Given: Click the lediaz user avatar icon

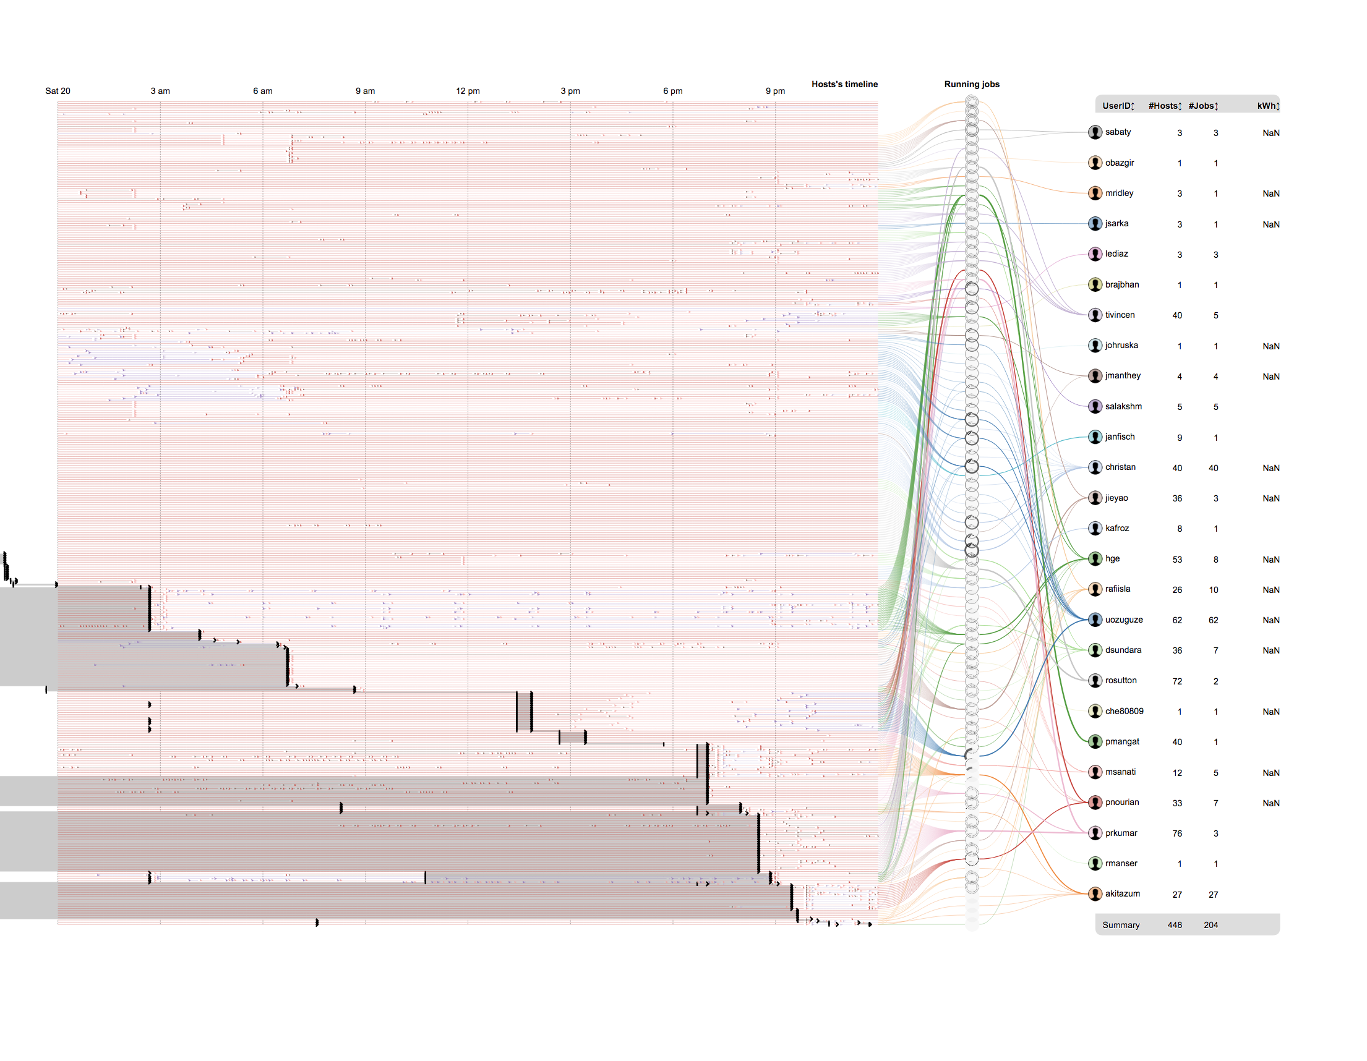Looking at the screenshot, I should coord(1095,254).
